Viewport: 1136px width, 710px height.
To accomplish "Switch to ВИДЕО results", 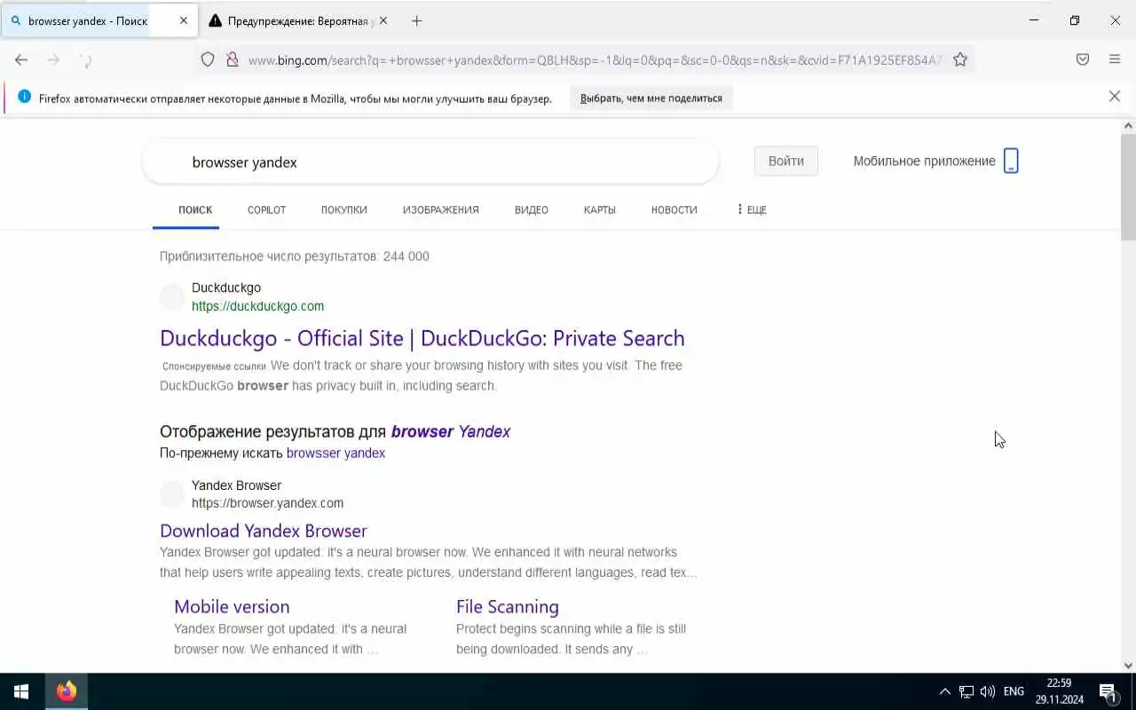I will [532, 210].
